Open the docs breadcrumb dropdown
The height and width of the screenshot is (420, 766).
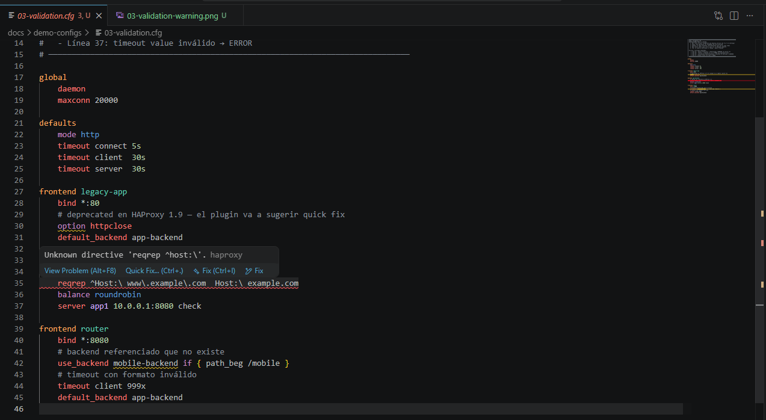click(16, 32)
